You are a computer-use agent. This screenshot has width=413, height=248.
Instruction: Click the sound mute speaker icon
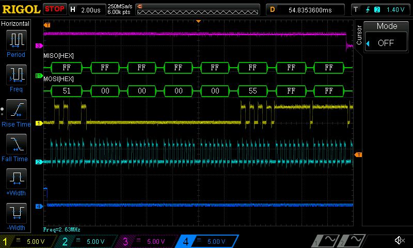(400, 240)
